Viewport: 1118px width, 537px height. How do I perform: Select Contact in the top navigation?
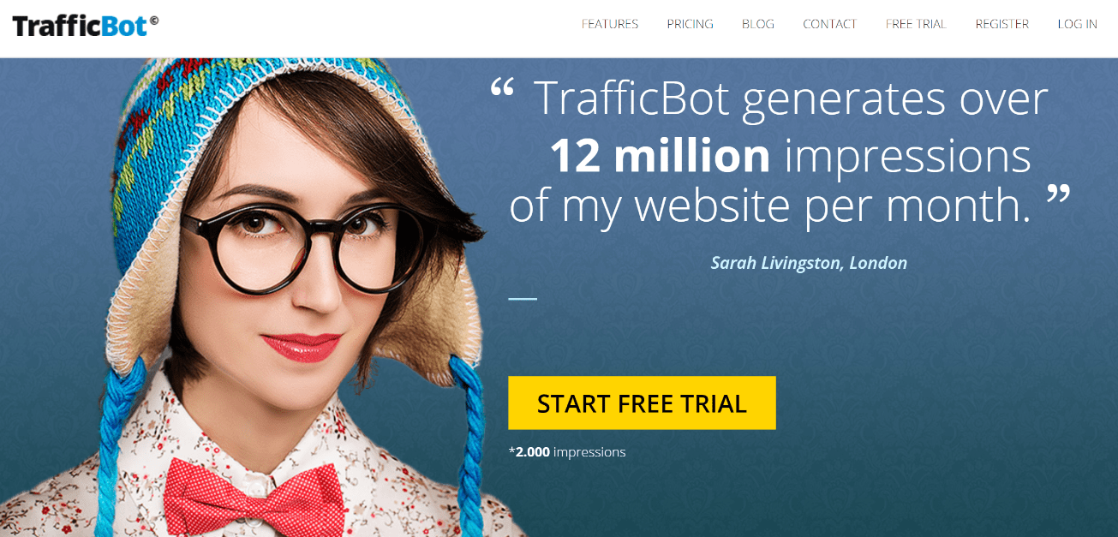click(x=830, y=24)
